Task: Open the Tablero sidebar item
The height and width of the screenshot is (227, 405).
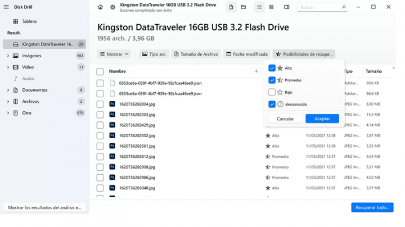Action: point(29,21)
